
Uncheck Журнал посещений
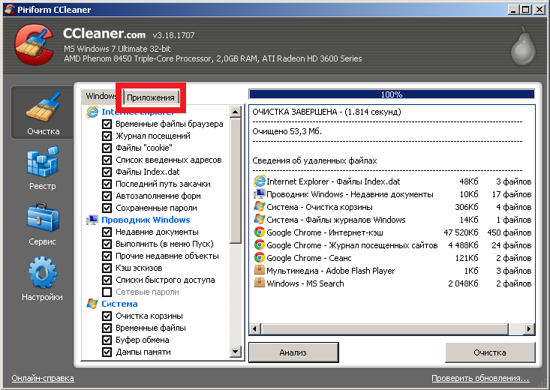click(x=107, y=136)
